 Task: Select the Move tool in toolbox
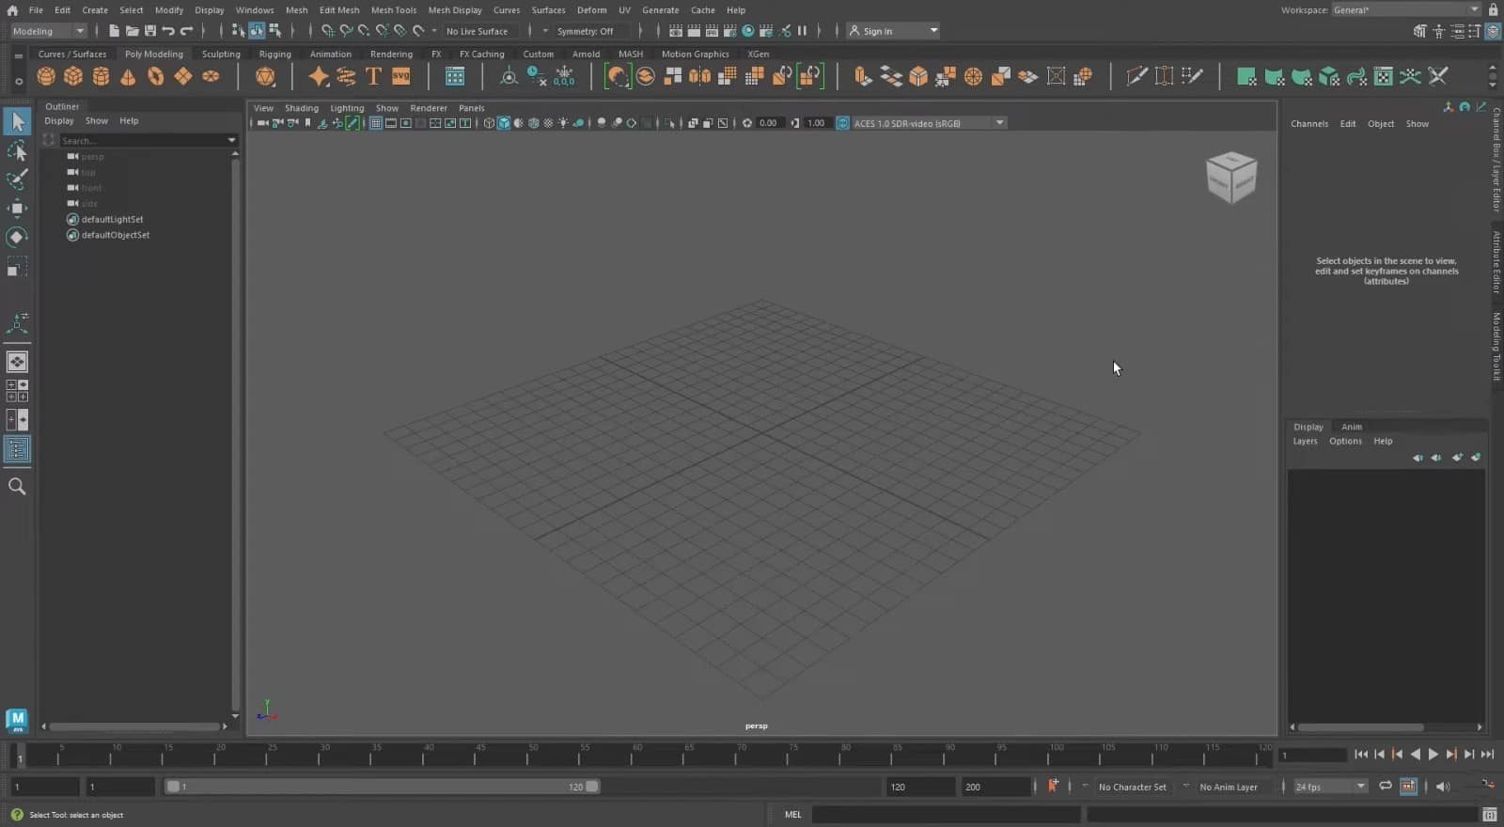point(17,208)
